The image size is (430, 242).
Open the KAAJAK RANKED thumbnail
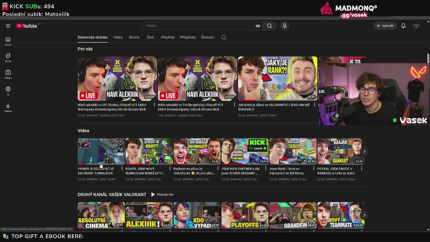pyautogui.click(x=341, y=152)
